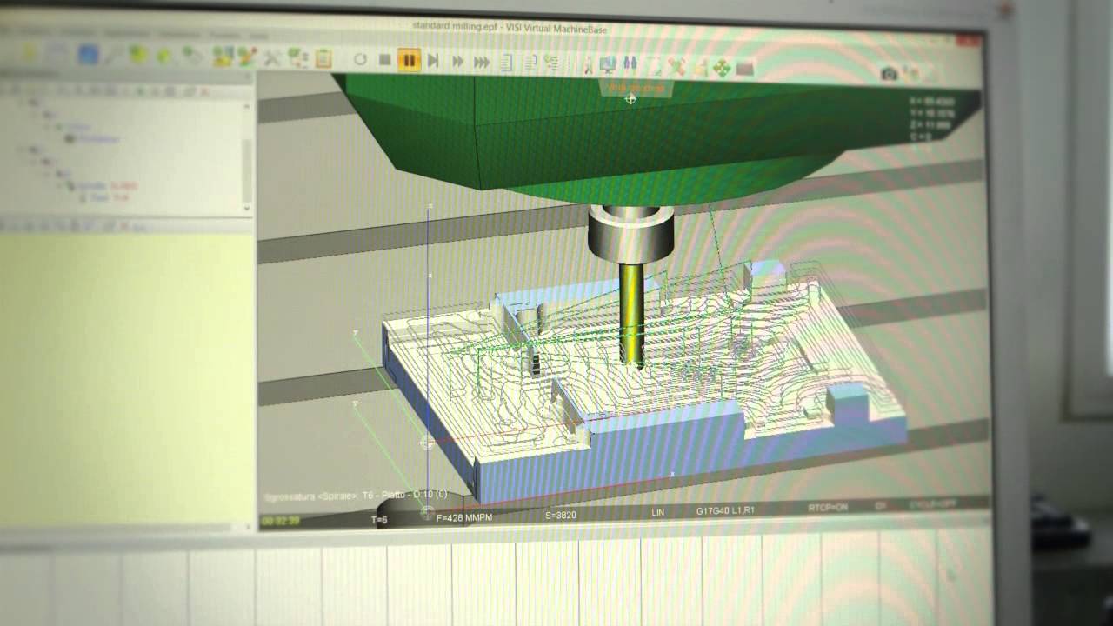Click the small green sphere toolbar icon

(163, 56)
